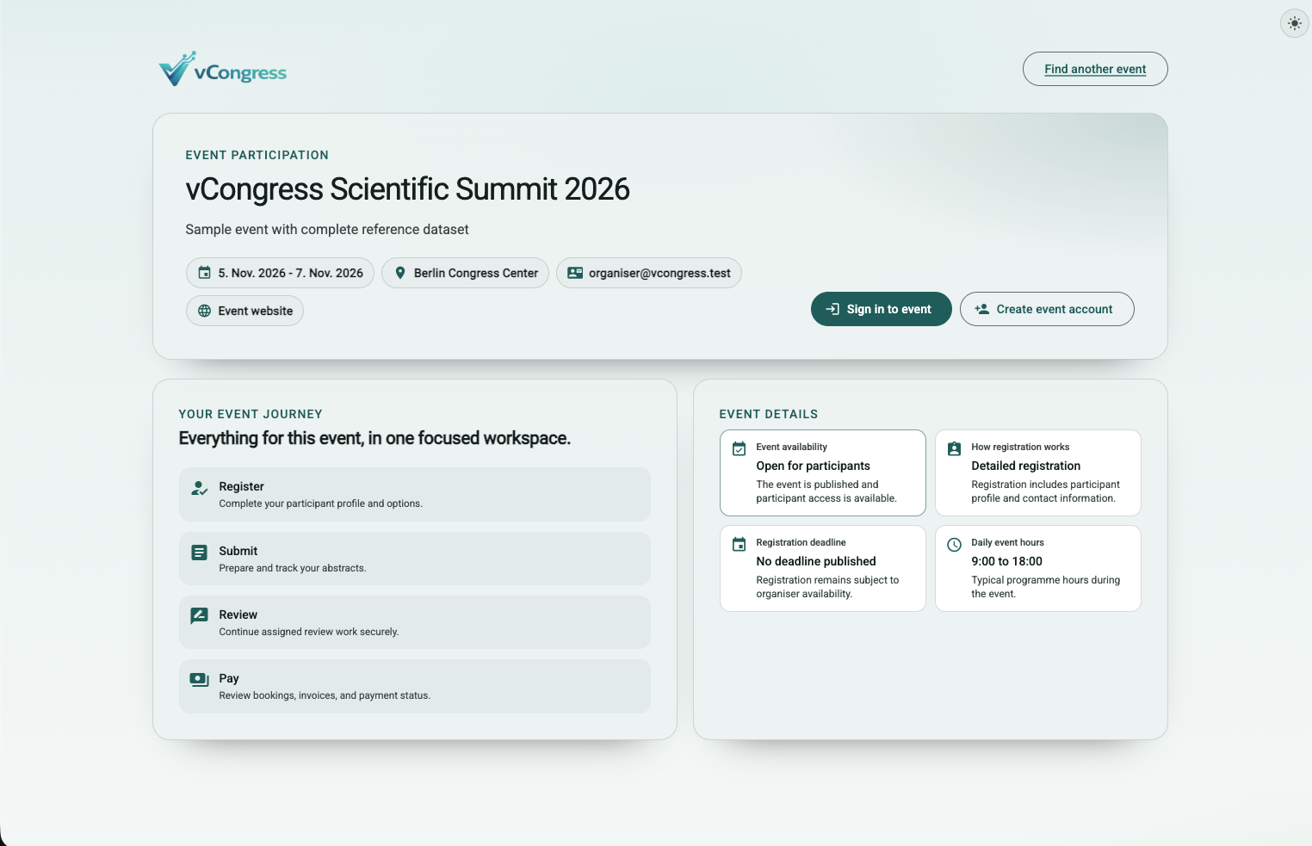The height and width of the screenshot is (846, 1312).
Task: Click the YOUR EVENT JOURNEY heading label
Action: [251, 414]
